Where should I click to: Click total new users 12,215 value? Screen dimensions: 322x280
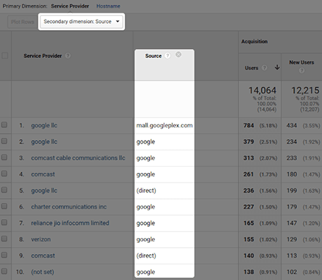(x=305, y=90)
